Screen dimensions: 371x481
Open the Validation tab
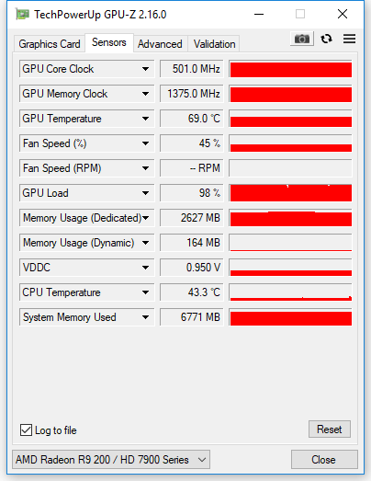point(214,44)
